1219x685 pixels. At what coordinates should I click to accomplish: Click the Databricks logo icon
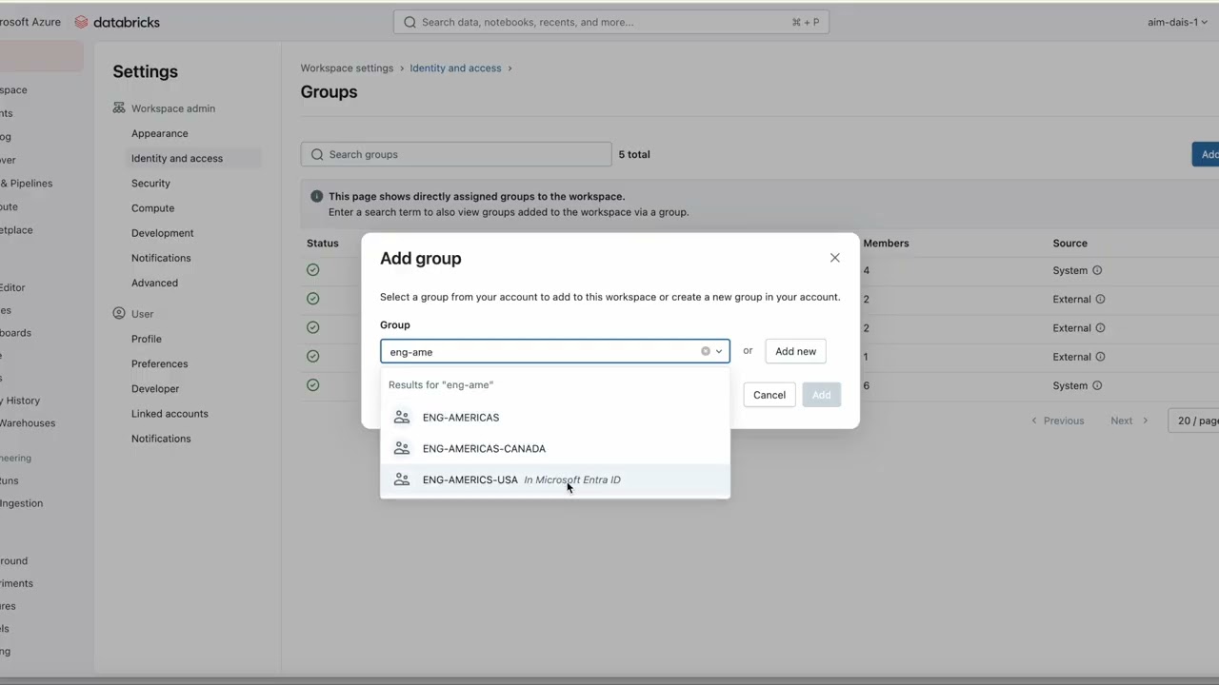[81, 22]
